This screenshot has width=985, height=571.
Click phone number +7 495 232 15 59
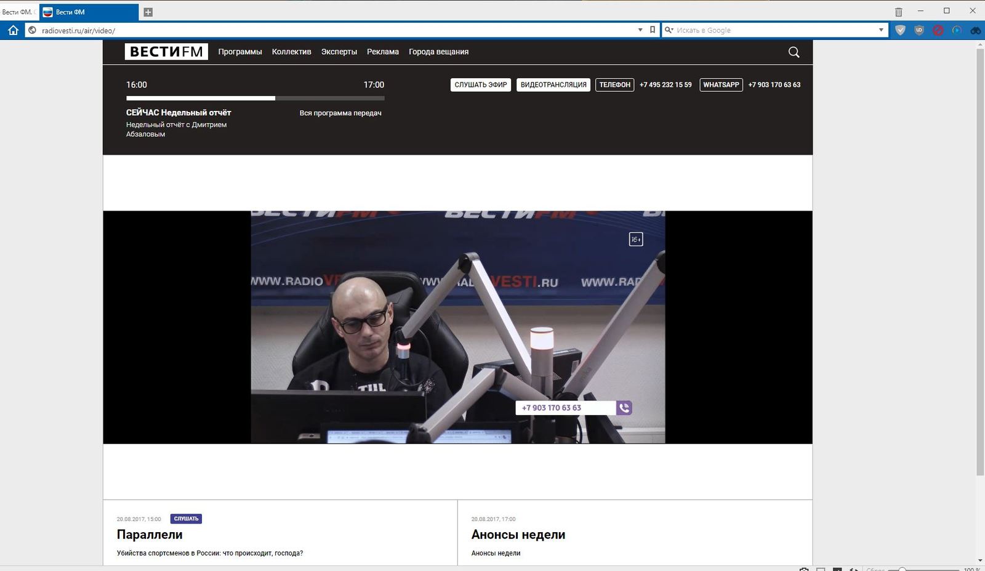665,85
